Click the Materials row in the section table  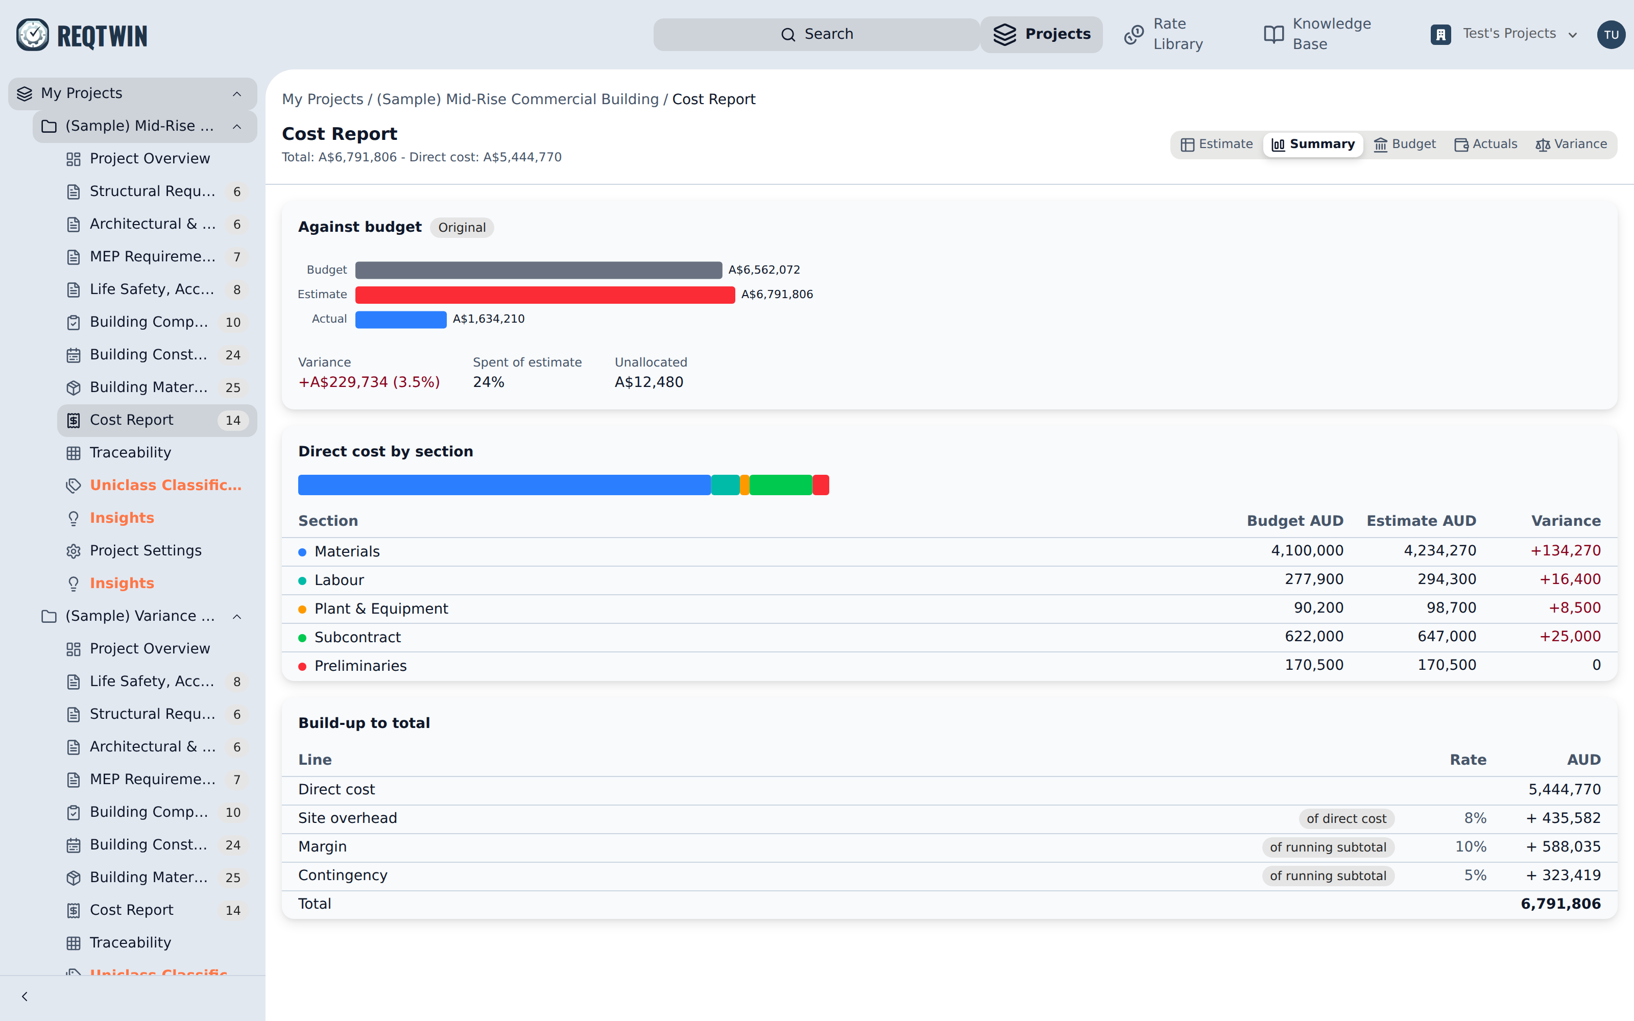[x=949, y=552]
